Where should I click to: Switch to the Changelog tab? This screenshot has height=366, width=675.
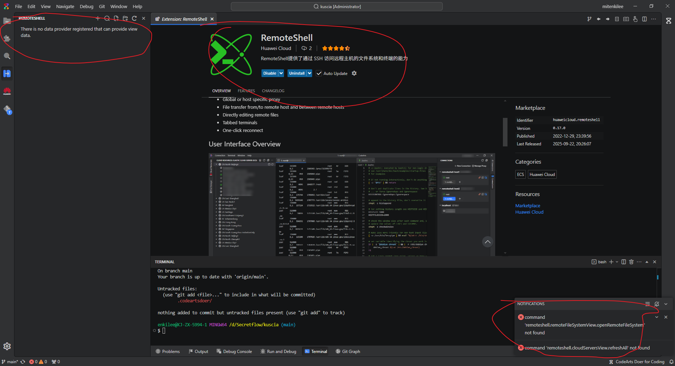point(273,91)
